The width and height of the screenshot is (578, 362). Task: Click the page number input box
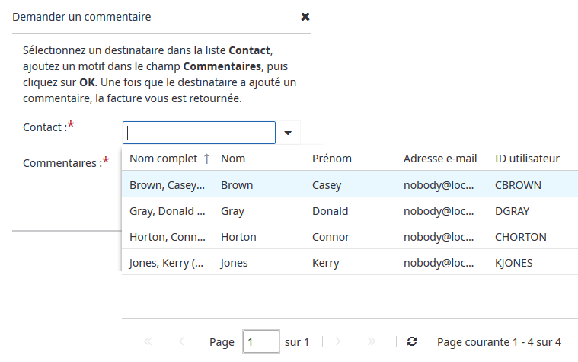[x=260, y=342]
